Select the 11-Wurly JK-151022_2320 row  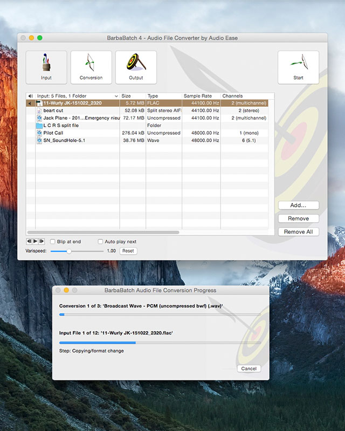147,103
